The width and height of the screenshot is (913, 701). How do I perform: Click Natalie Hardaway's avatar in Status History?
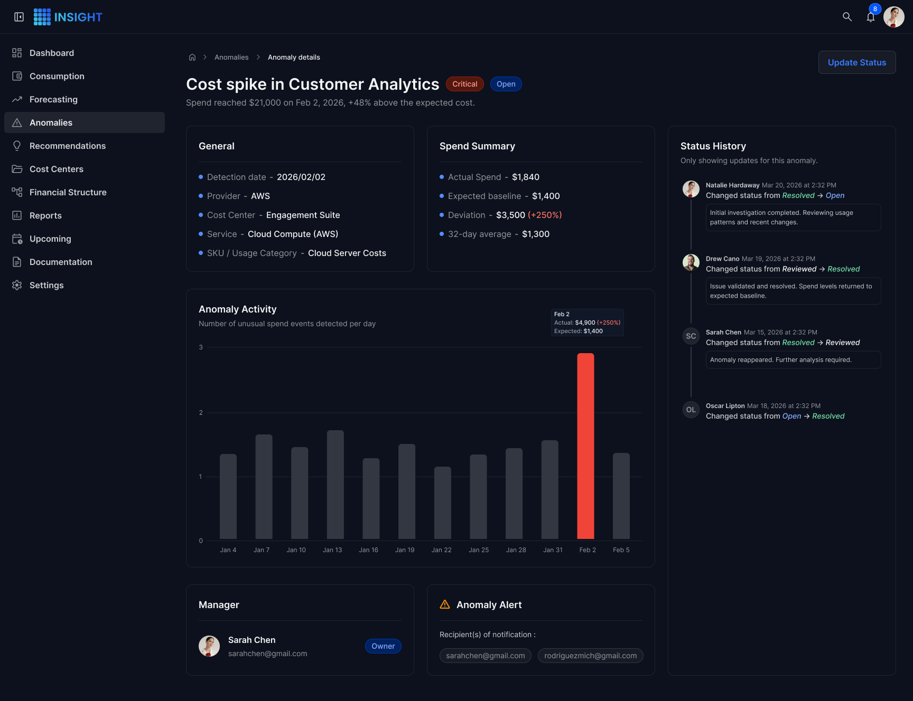(x=691, y=188)
